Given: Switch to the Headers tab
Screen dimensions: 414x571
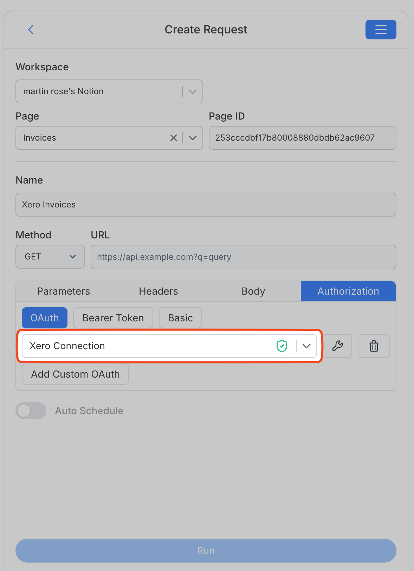Looking at the screenshot, I should click(x=159, y=291).
